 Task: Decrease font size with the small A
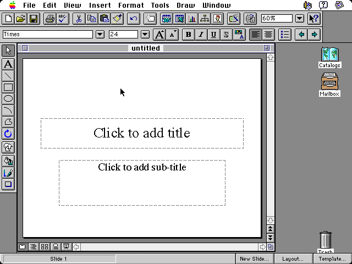pos(172,35)
